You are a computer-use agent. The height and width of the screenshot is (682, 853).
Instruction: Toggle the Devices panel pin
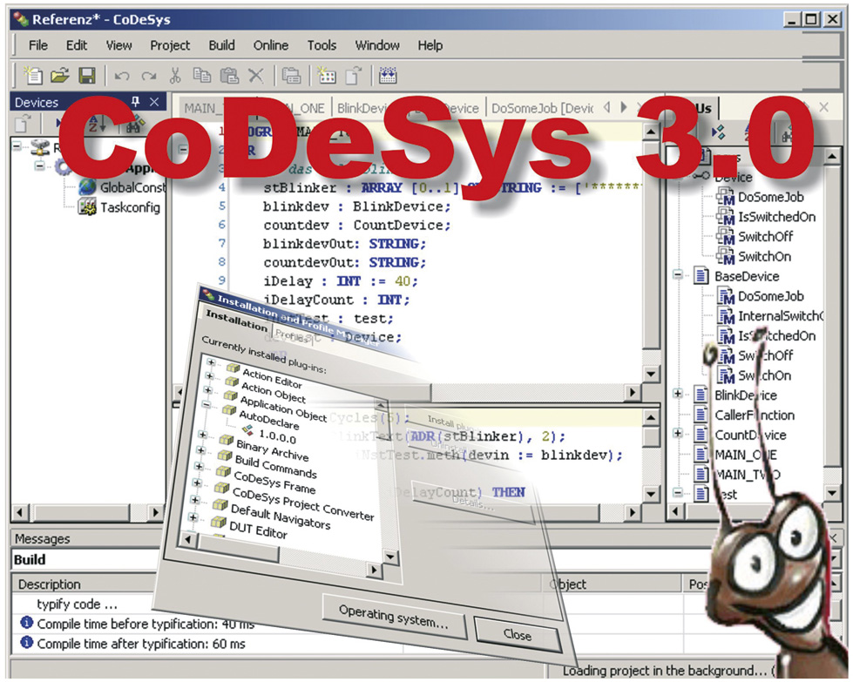coord(135,101)
